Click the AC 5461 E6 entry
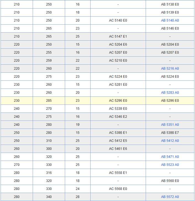 [118, 149]
